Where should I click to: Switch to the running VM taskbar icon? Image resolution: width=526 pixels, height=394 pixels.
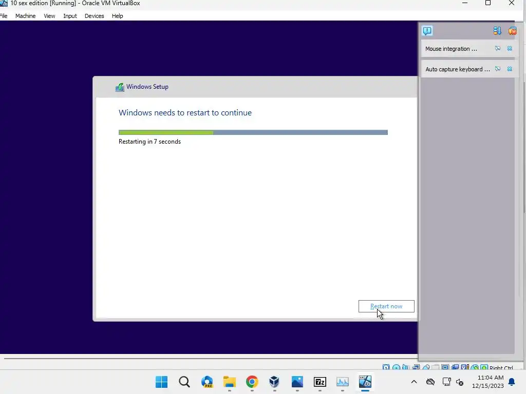[x=365, y=382]
